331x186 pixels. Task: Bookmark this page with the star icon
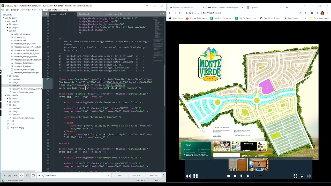[x=305, y=13]
